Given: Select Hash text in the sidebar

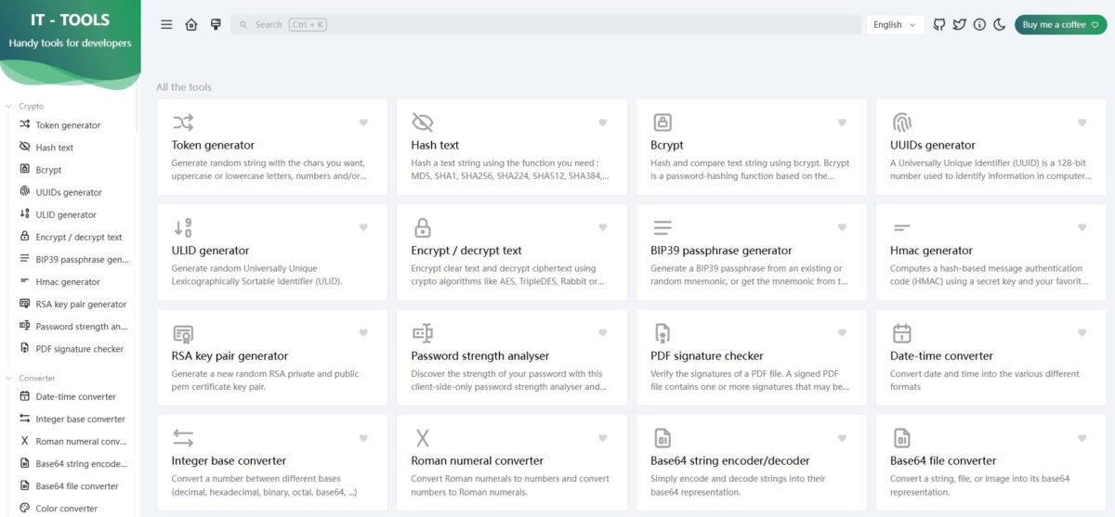Looking at the screenshot, I should coord(54,148).
